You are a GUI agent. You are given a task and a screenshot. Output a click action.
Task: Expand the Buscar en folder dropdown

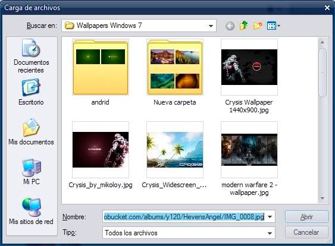click(211, 26)
